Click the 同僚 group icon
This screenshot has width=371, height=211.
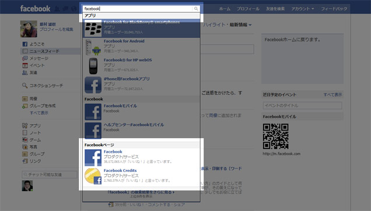coord(25,99)
